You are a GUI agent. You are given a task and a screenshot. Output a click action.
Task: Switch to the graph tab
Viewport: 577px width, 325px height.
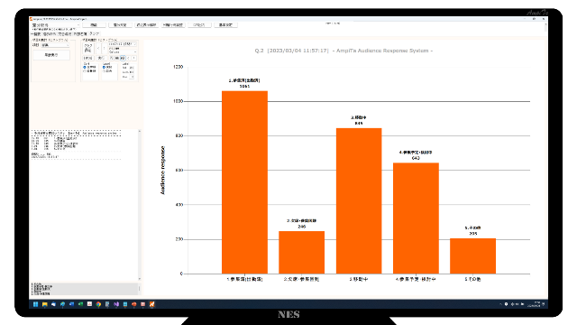pos(94,33)
